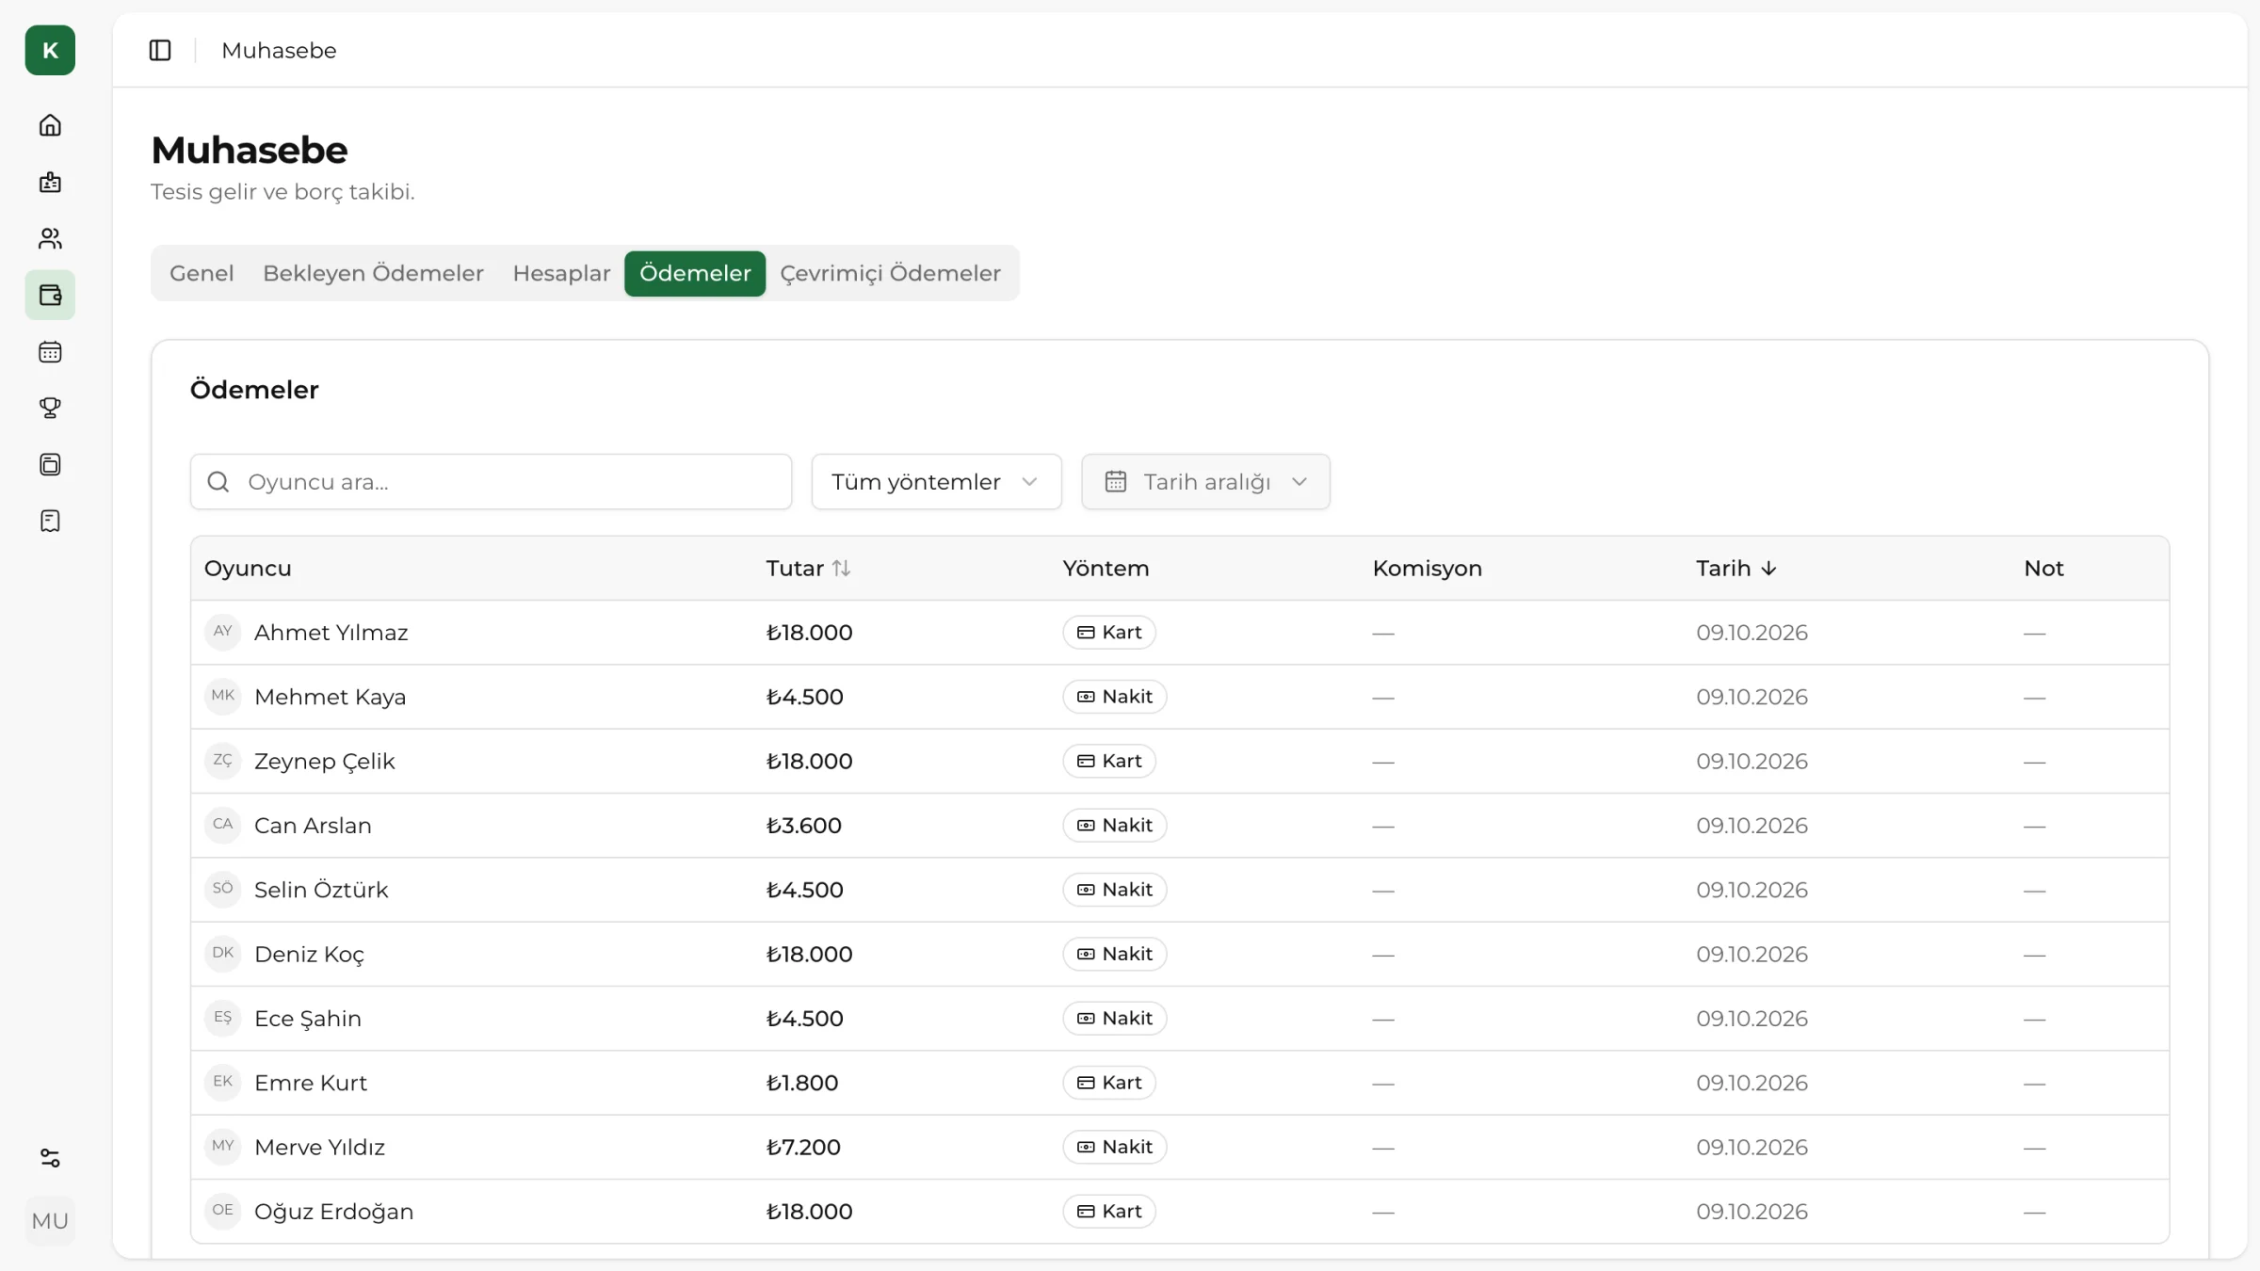The width and height of the screenshot is (2260, 1271).
Task: Click ₺1.800 amount for Emre Kurt
Action: (x=801, y=1083)
